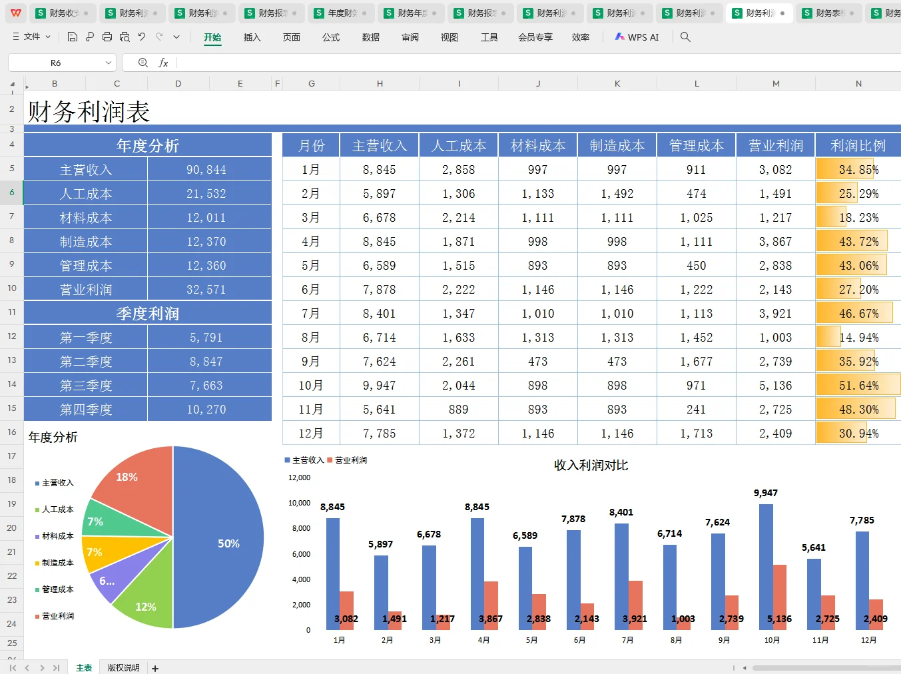Open the export as PDF icon
The image size is (901, 674).
pyautogui.click(x=89, y=37)
